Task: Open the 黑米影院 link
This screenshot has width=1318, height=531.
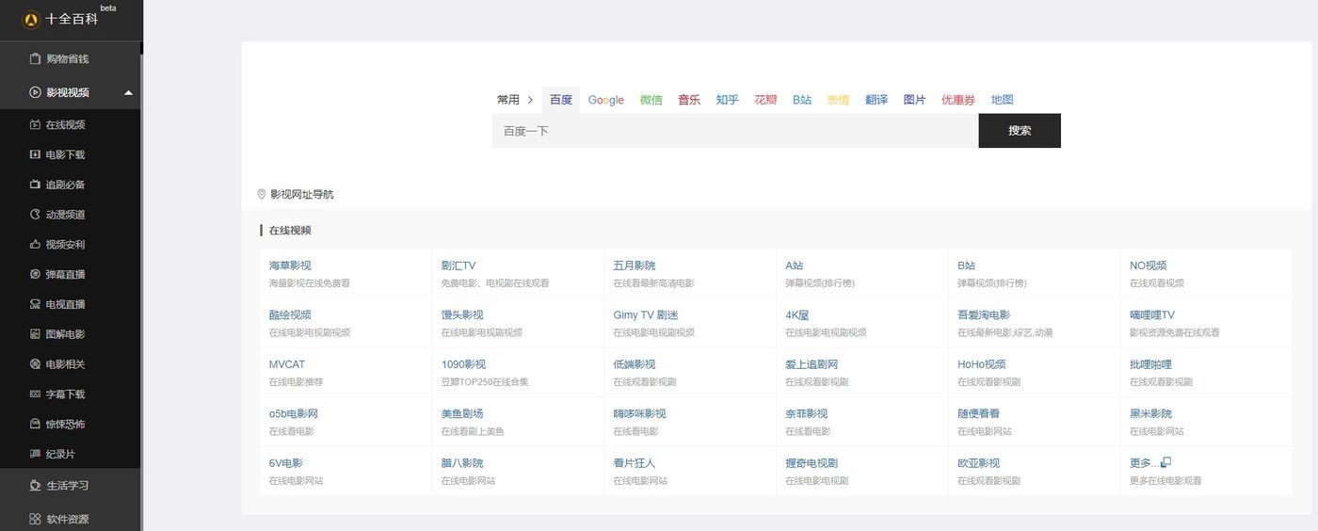Action: click(1151, 413)
